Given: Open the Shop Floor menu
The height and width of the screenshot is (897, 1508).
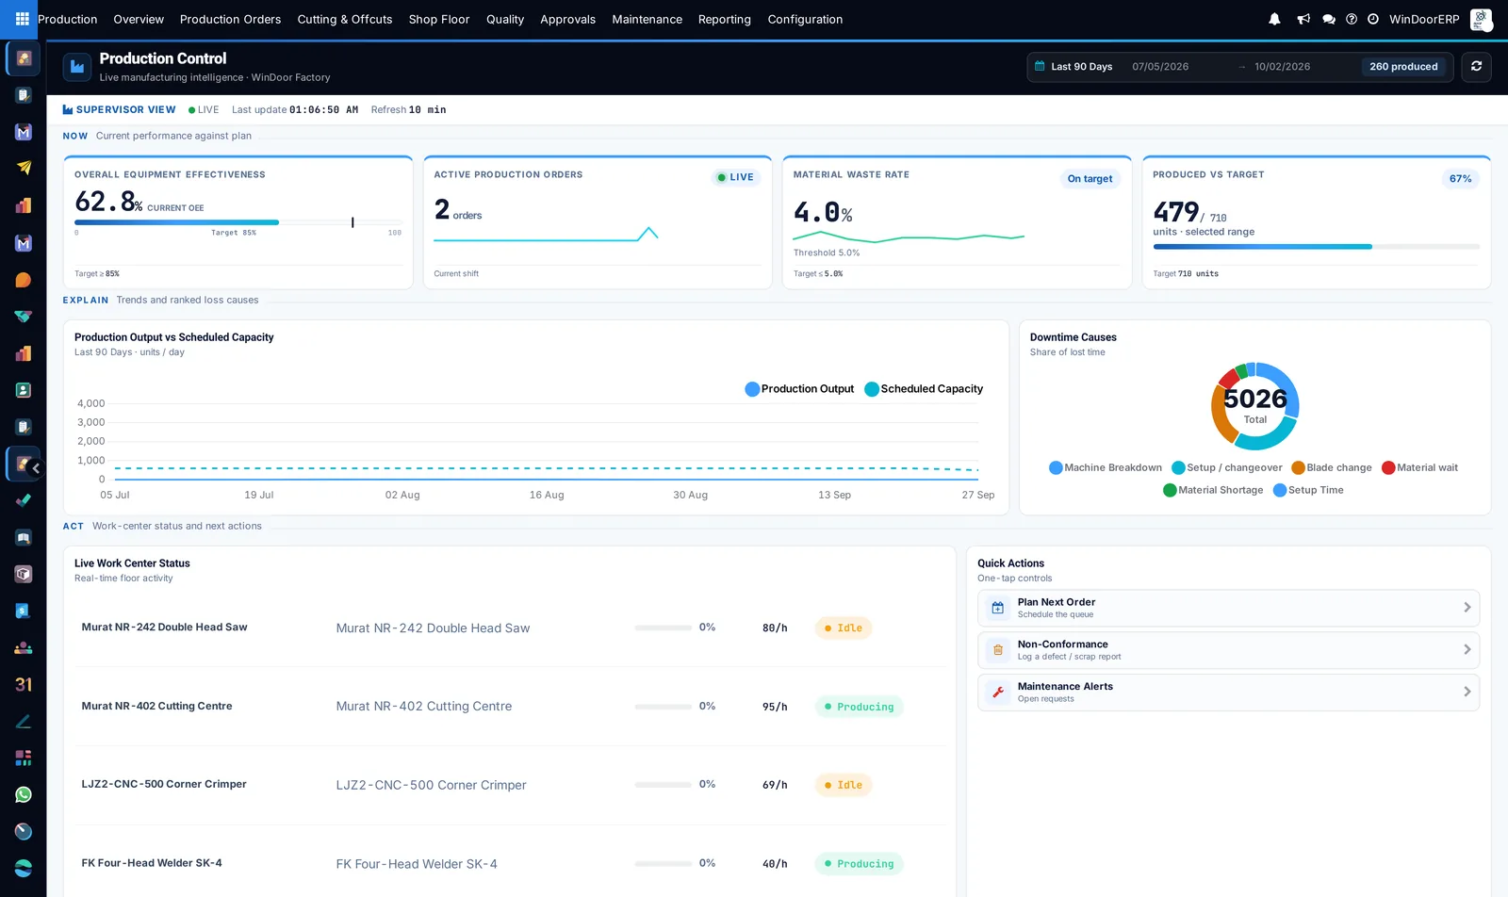Looking at the screenshot, I should 439,19.
